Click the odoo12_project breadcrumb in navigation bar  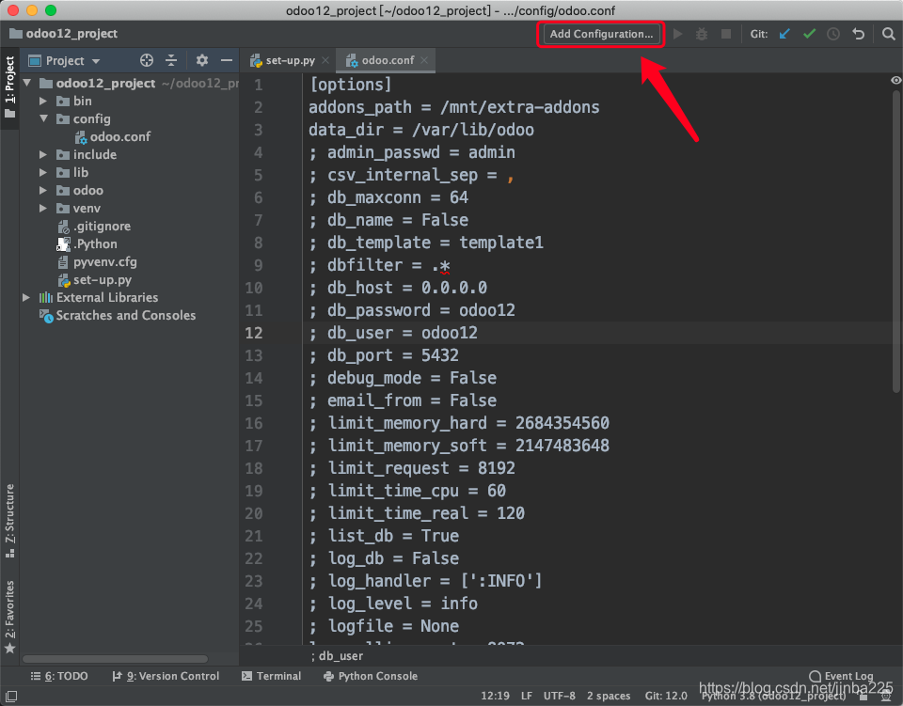63,33
